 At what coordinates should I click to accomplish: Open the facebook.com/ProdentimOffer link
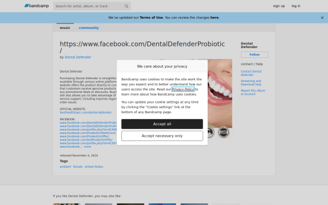click(x=84, y=136)
